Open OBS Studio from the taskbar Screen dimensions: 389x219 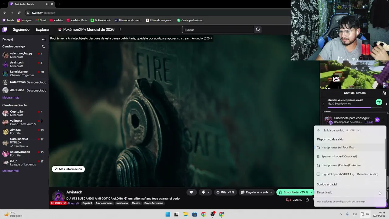coord(212,214)
